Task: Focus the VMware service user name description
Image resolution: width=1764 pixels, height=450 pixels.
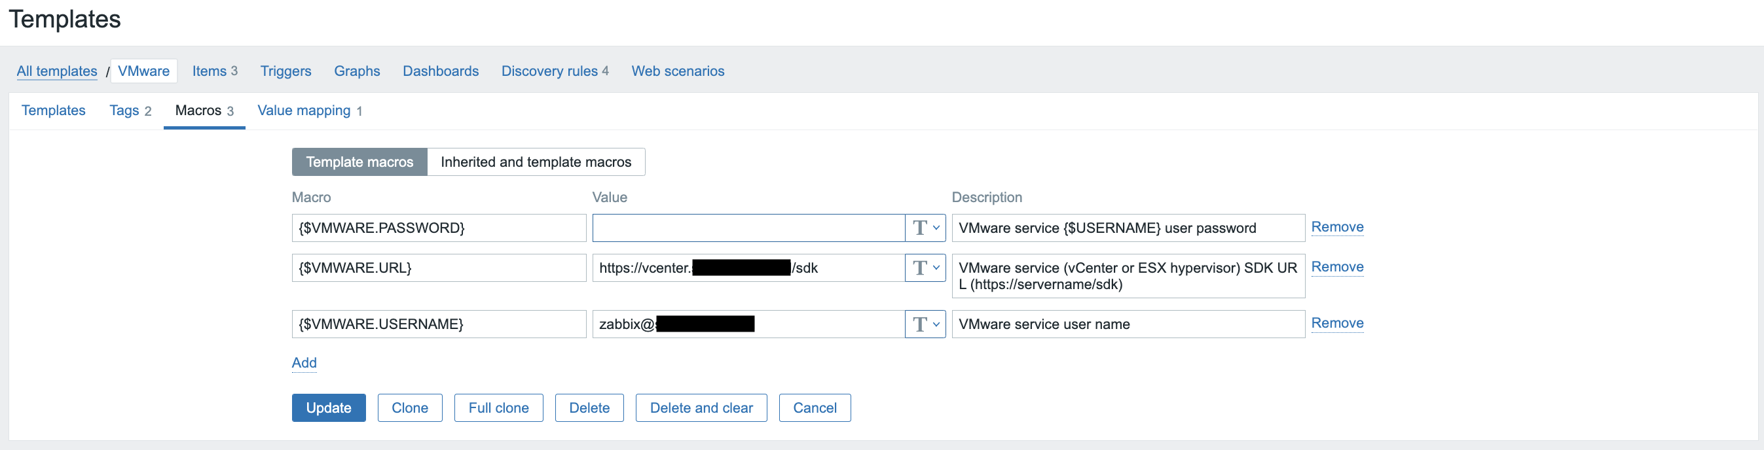Action: [x=1127, y=324]
